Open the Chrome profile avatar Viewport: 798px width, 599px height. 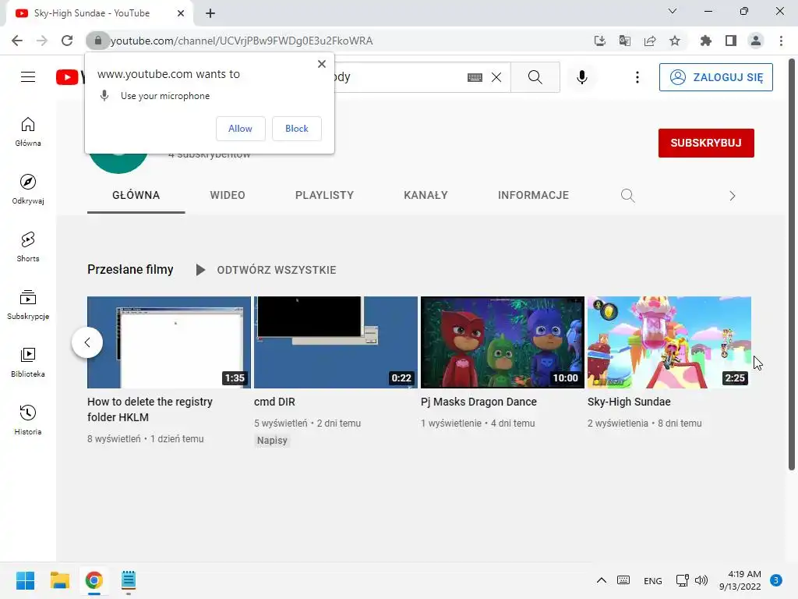(x=756, y=41)
